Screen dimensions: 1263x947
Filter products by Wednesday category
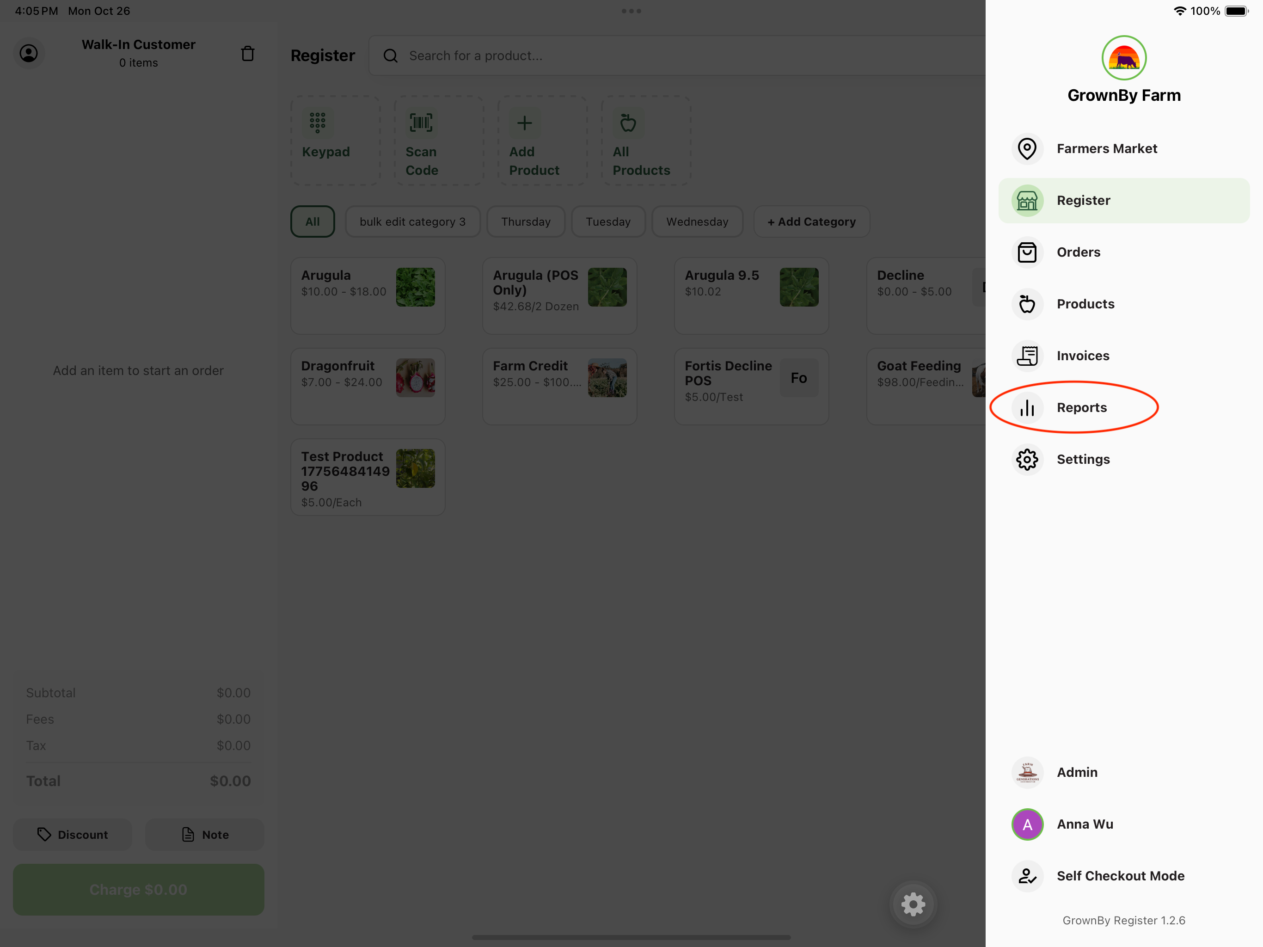click(697, 221)
